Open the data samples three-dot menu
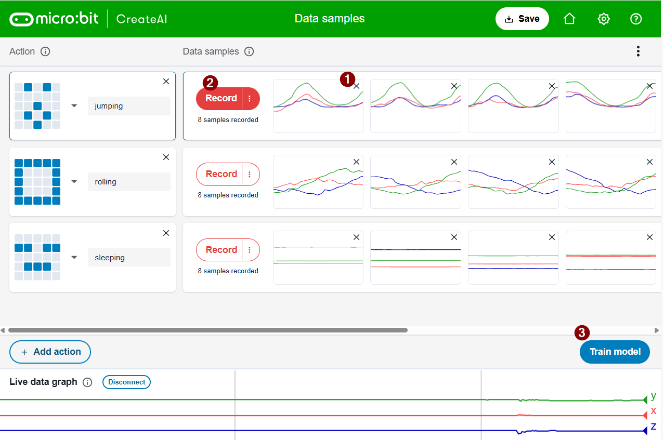 [638, 51]
